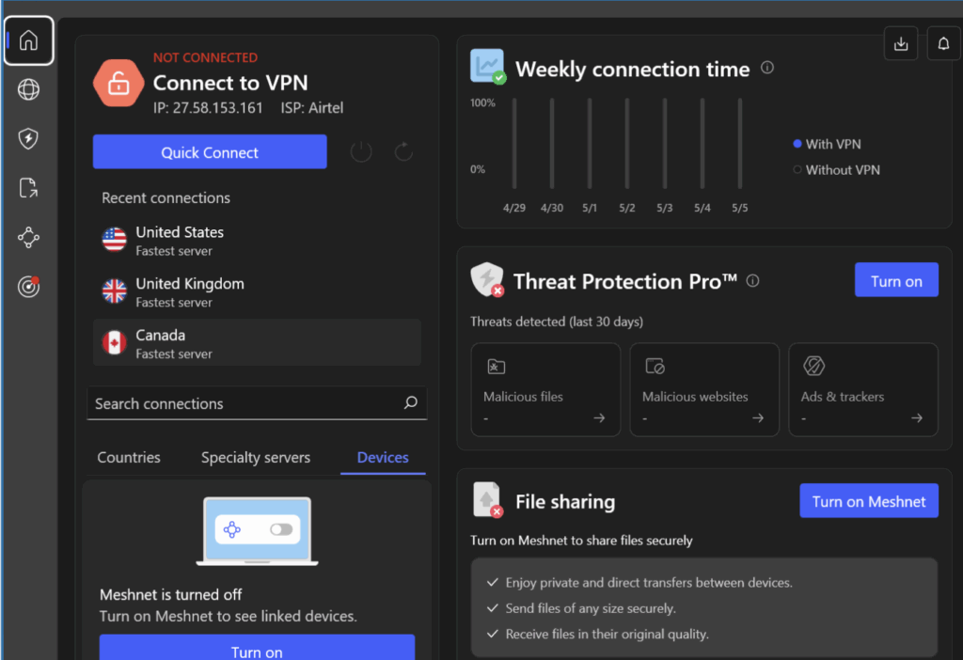Click the United States flag icon
Viewport: 963px width, 660px height.
point(114,240)
